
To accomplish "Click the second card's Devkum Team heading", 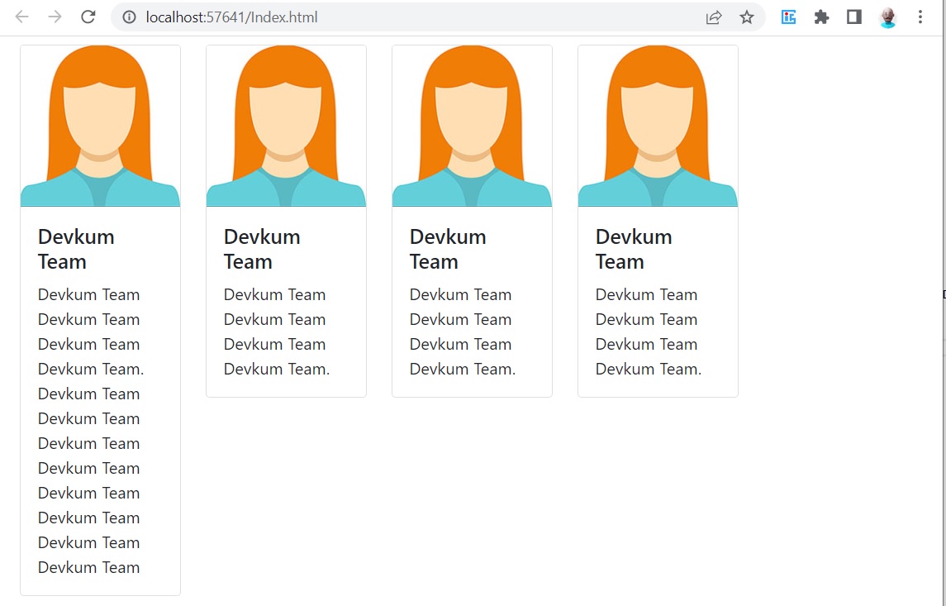I will (x=262, y=250).
